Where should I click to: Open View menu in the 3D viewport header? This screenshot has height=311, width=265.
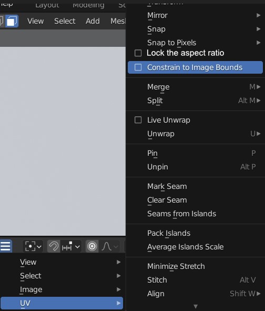pyautogui.click(x=35, y=21)
